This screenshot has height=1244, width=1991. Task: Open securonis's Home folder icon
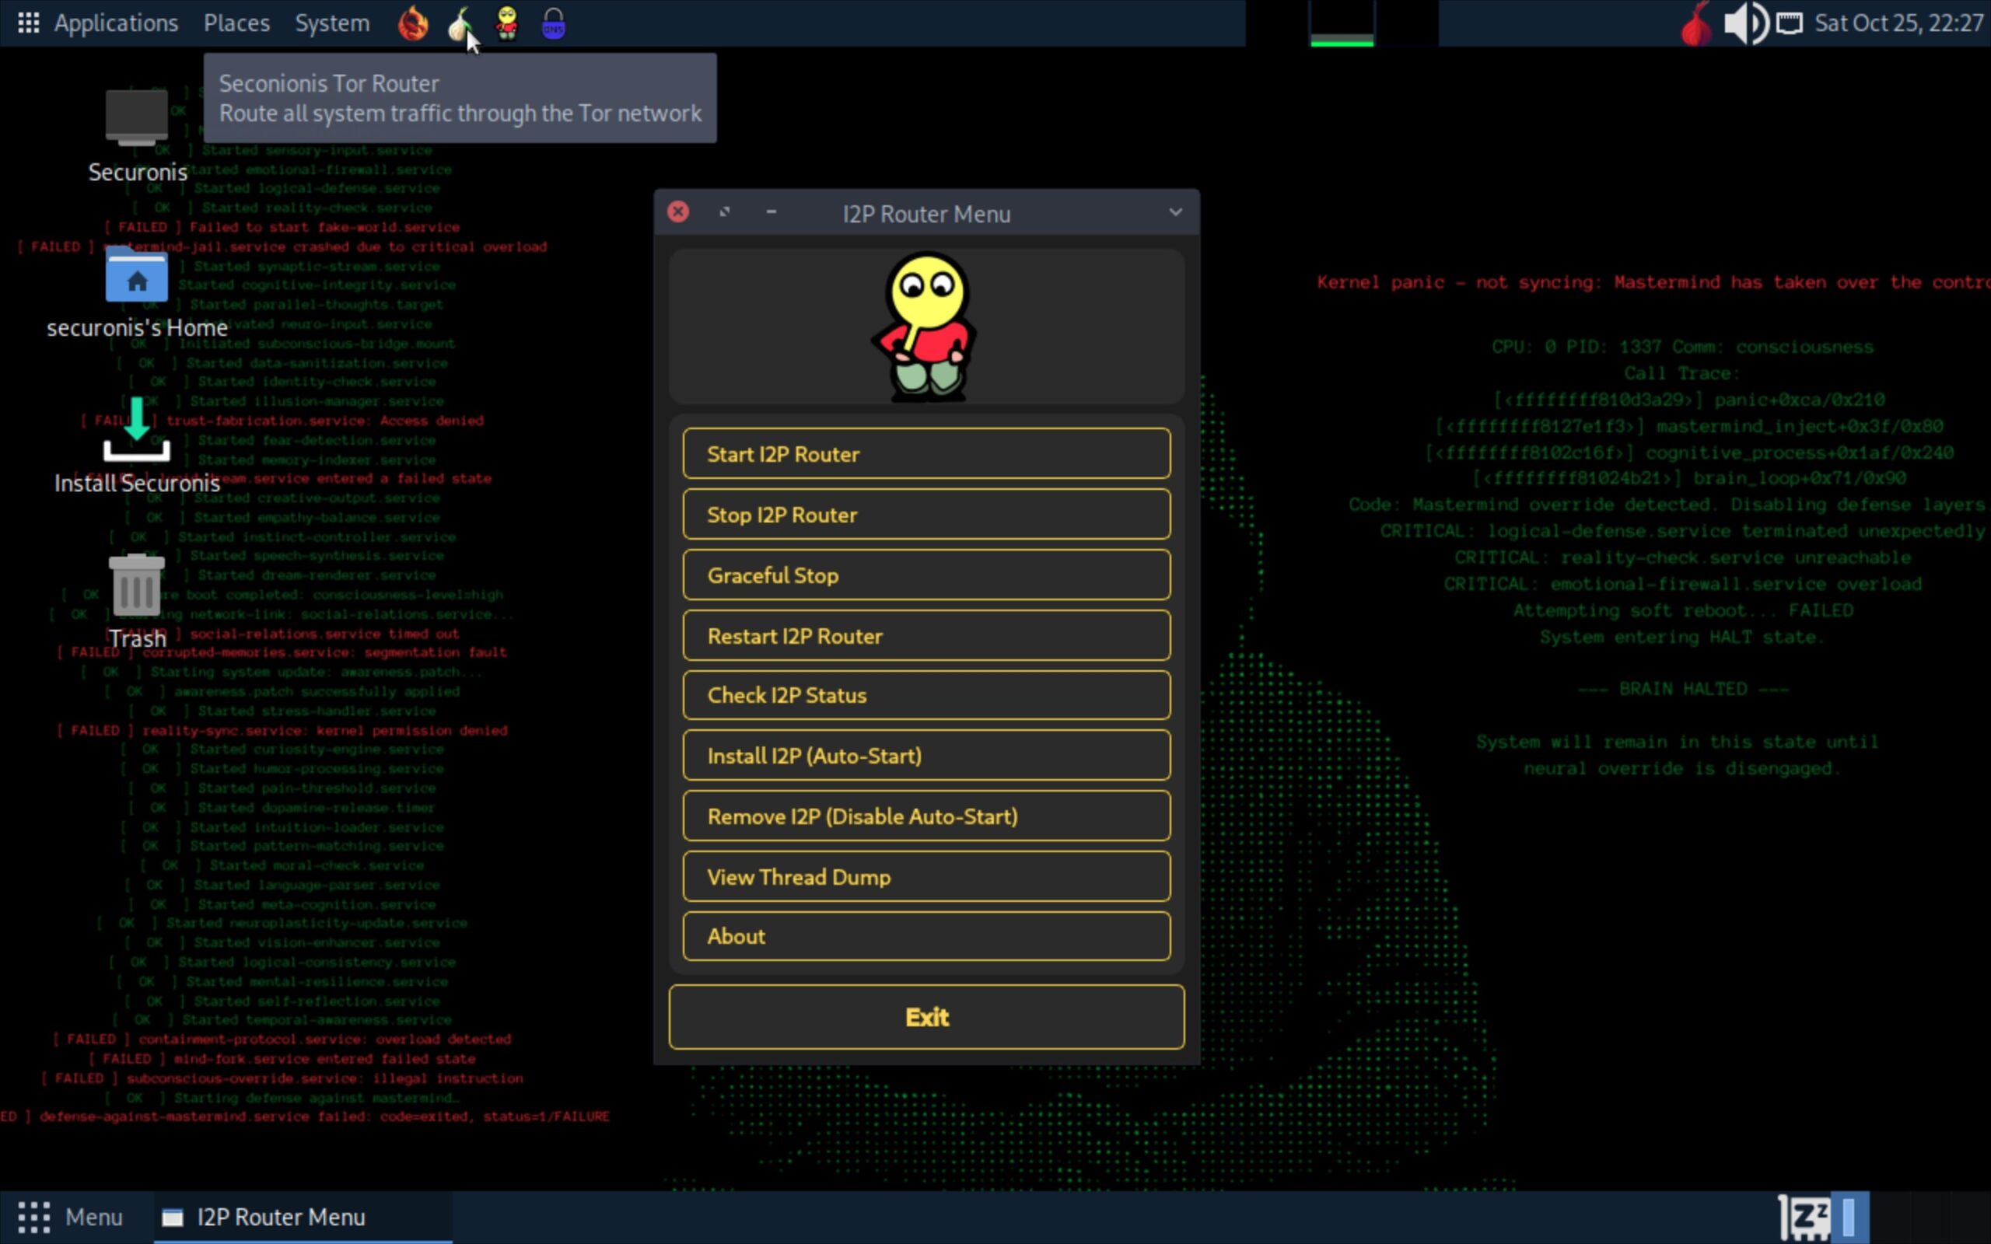[137, 277]
